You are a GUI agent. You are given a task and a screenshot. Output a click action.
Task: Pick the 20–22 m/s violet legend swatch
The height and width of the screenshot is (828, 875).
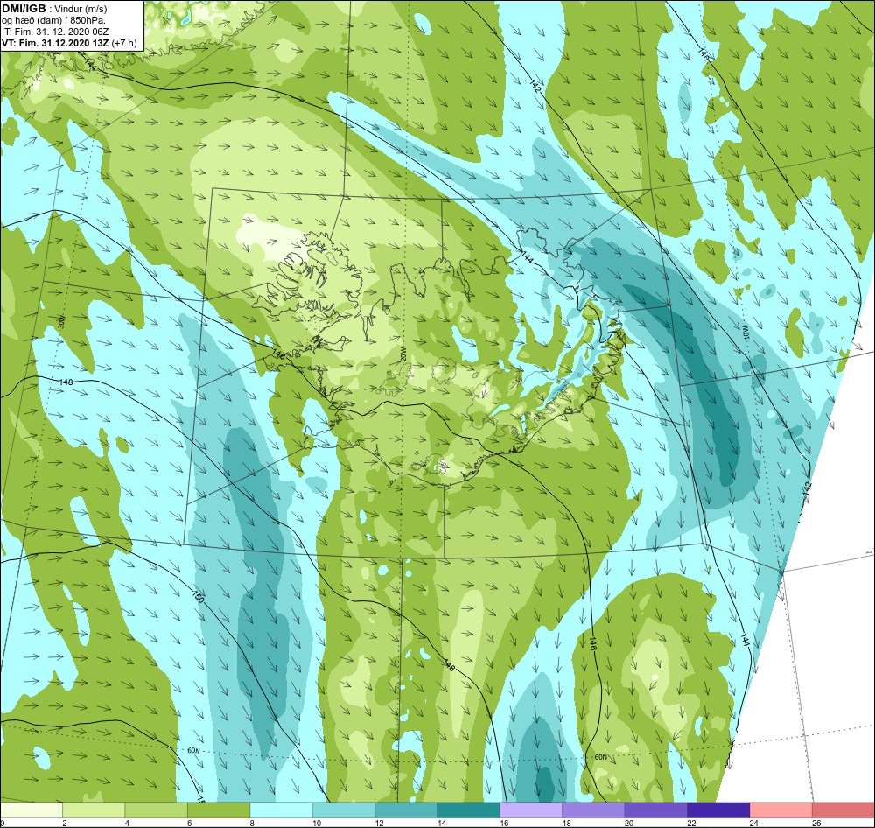(656, 810)
